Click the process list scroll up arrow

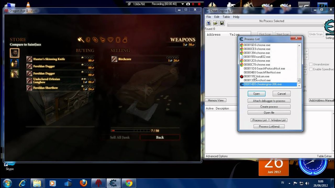[x=299, y=45]
